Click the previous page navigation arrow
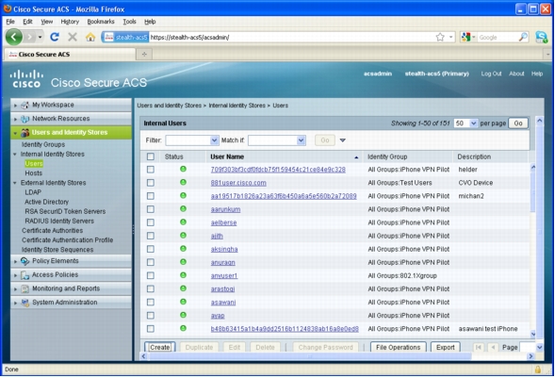The height and width of the screenshot is (378, 555). [x=493, y=347]
